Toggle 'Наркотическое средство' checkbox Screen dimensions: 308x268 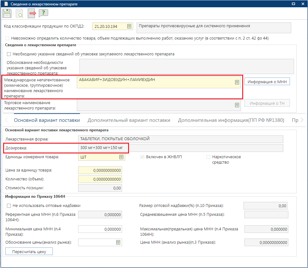click(x=208, y=157)
